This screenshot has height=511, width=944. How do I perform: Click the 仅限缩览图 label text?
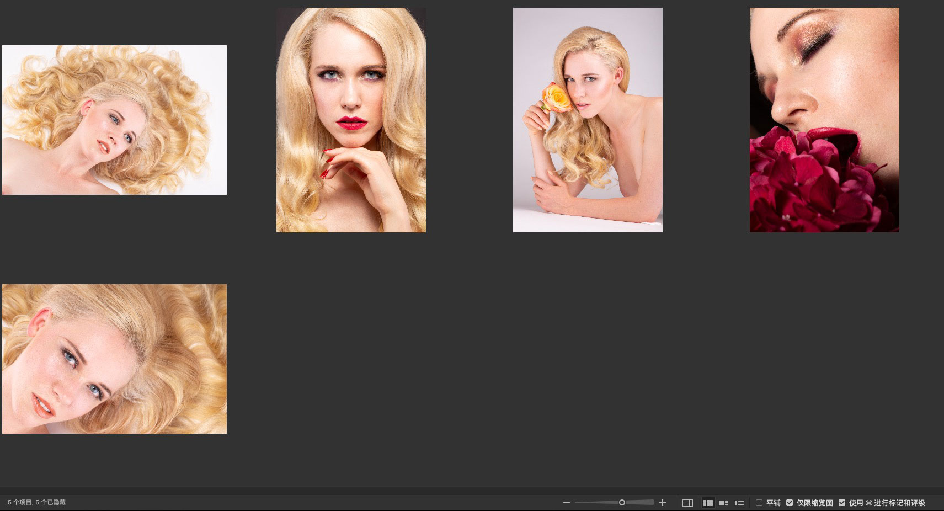(x=814, y=503)
